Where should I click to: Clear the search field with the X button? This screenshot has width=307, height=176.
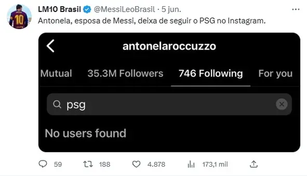click(x=281, y=104)
